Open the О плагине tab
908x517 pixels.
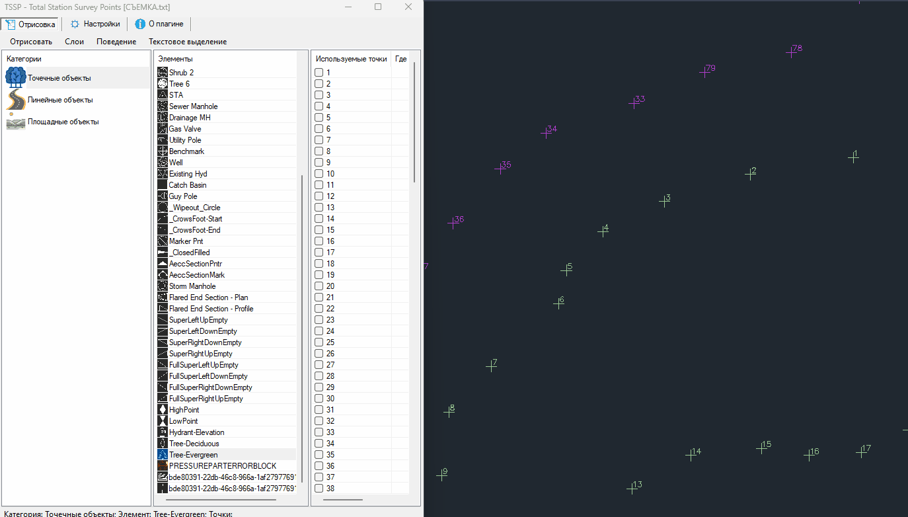click(x=159, y=24)
